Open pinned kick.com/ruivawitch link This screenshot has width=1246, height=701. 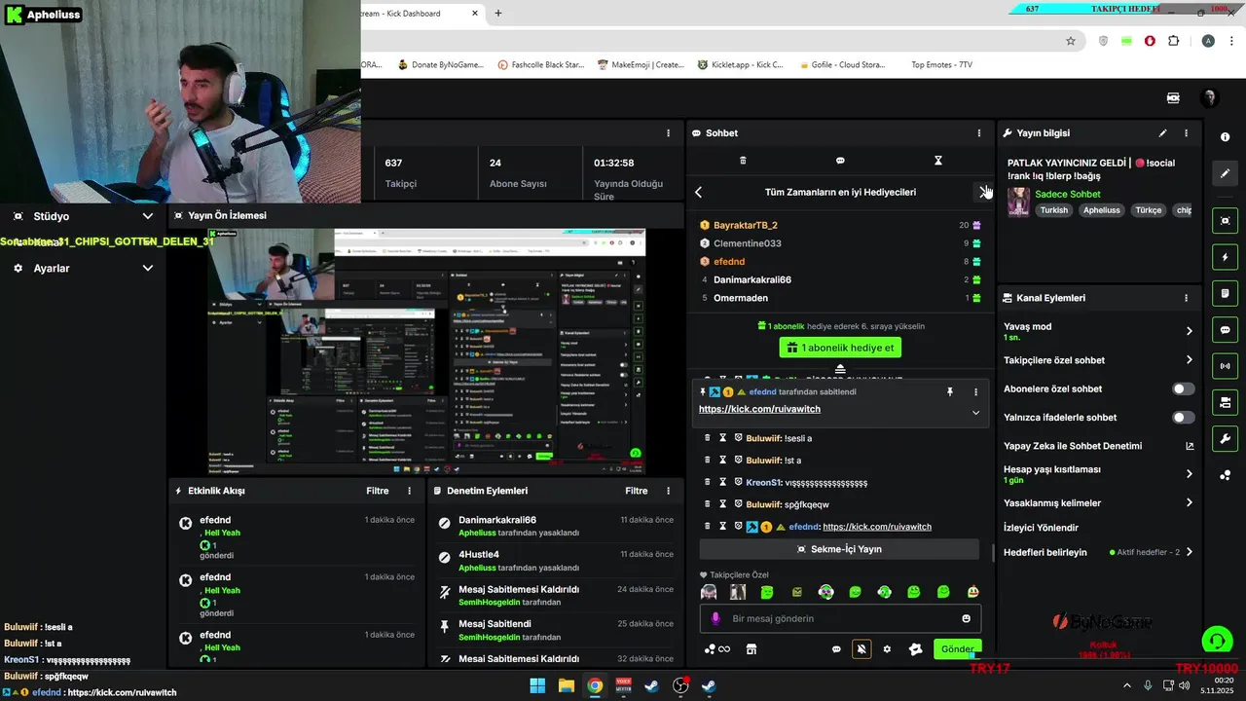pyautogui.click(x=759, y=409)
